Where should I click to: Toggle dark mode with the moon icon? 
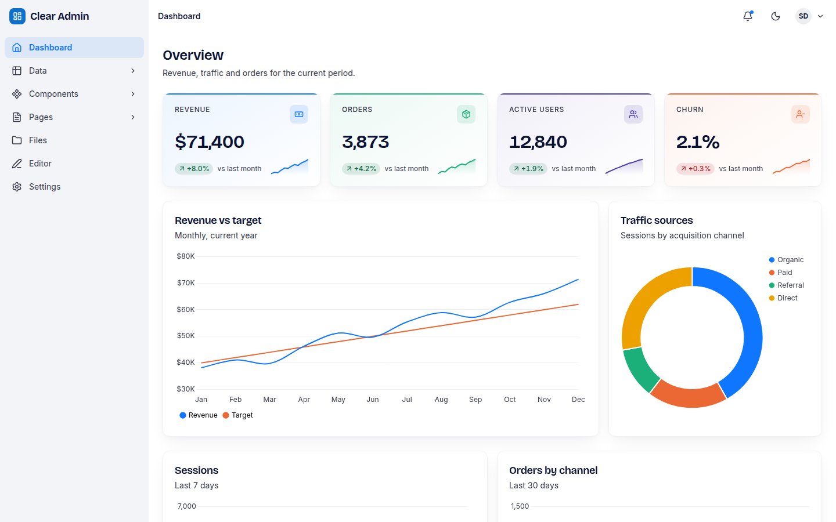(776, 16)
